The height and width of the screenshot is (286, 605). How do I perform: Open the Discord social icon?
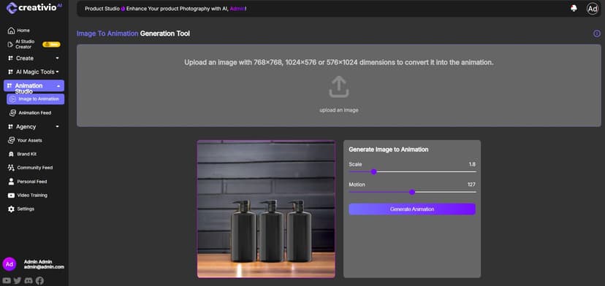[28, 281]
